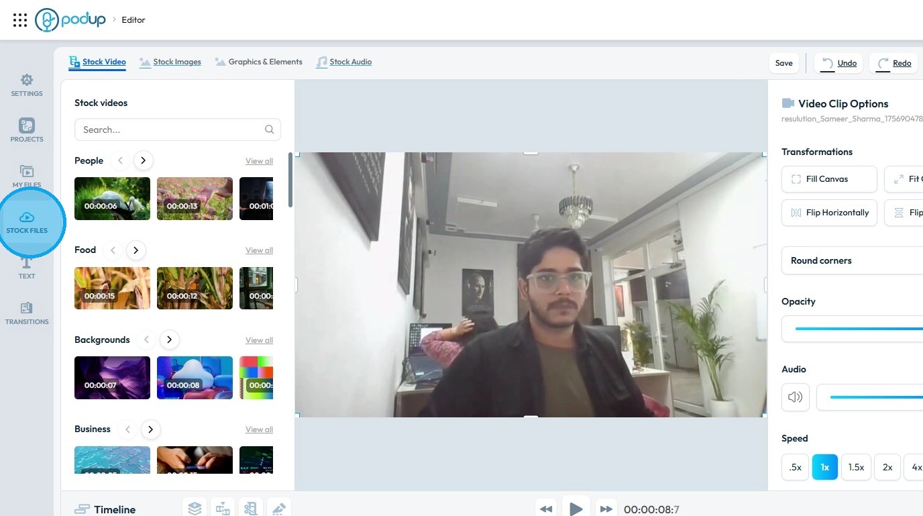The image size is (923, 516).
Task: Expand the Round corners option
Action: coord(853,260)
